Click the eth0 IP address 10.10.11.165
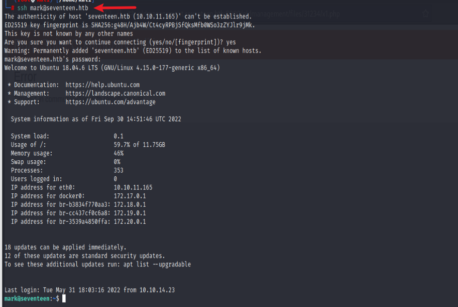This screenshot has width=458, height=307. click(x=133, y=187)
